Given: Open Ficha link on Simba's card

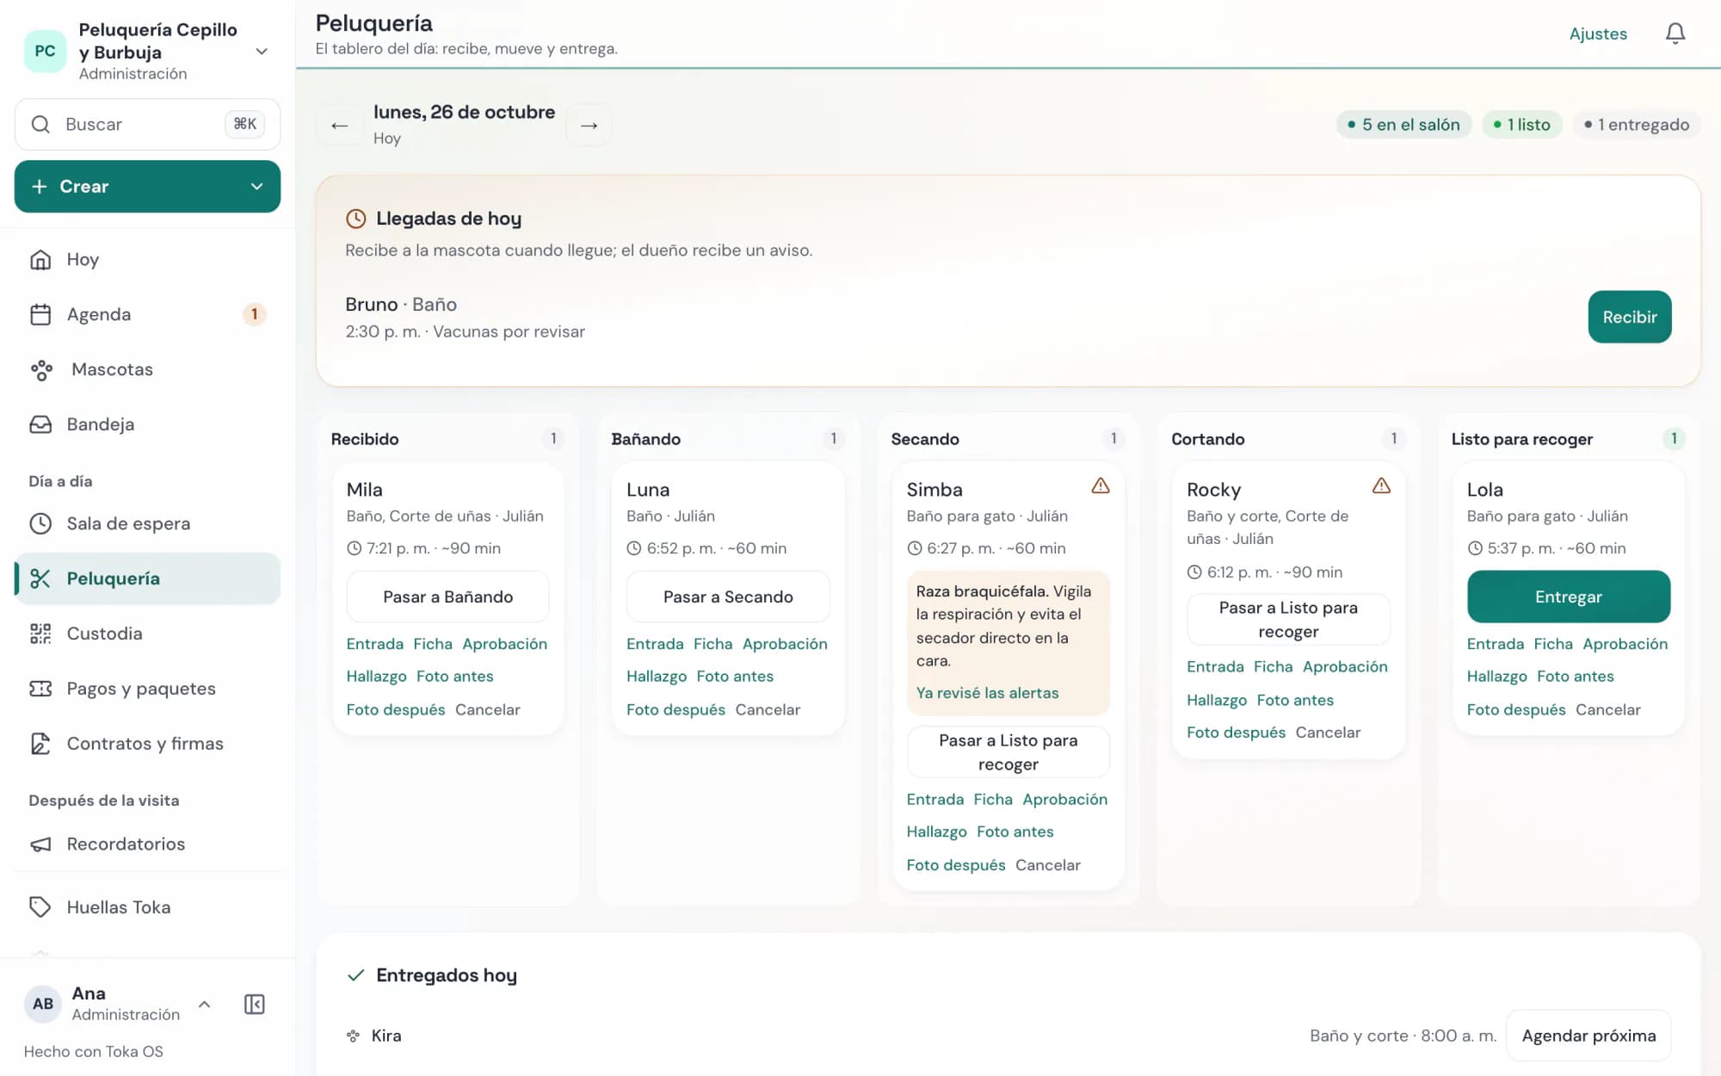Looking at the screenshot, I should click(993, 799).
